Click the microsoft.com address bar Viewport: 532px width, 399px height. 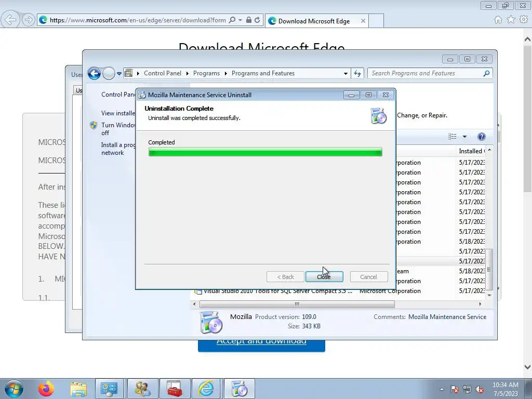pyautogui.click(x=137, y=20)
